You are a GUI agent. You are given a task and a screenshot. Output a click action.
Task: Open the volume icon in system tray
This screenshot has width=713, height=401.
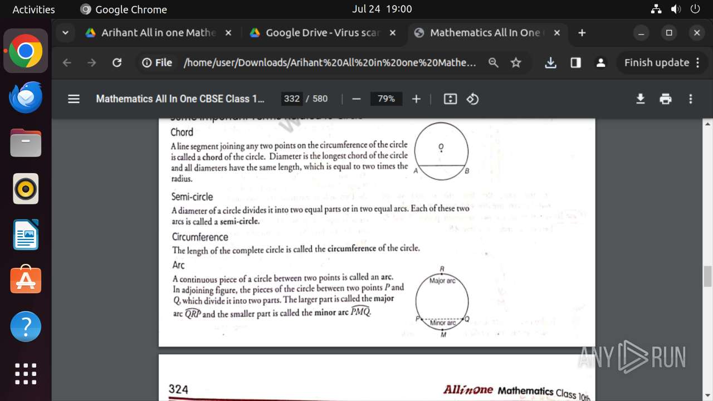(676, 9)
